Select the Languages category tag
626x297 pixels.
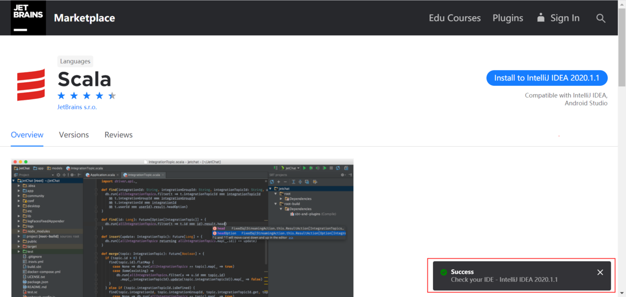pos(75,61)
